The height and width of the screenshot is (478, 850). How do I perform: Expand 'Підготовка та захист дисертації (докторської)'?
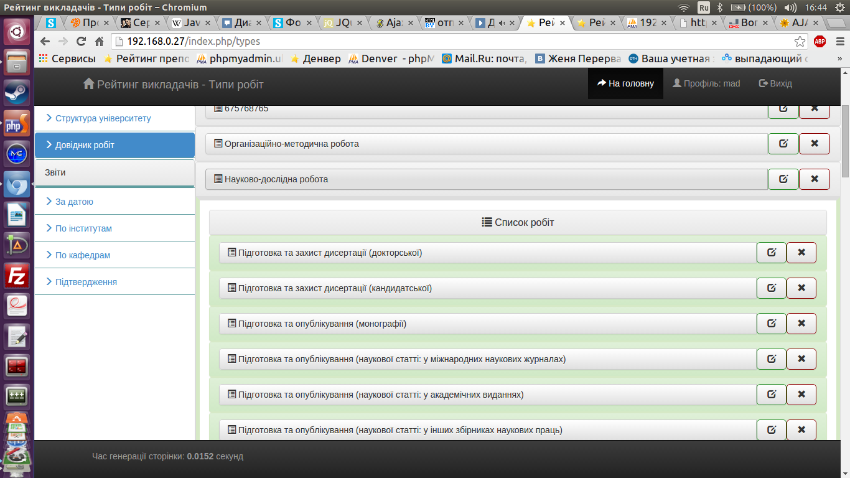(488, 253)
